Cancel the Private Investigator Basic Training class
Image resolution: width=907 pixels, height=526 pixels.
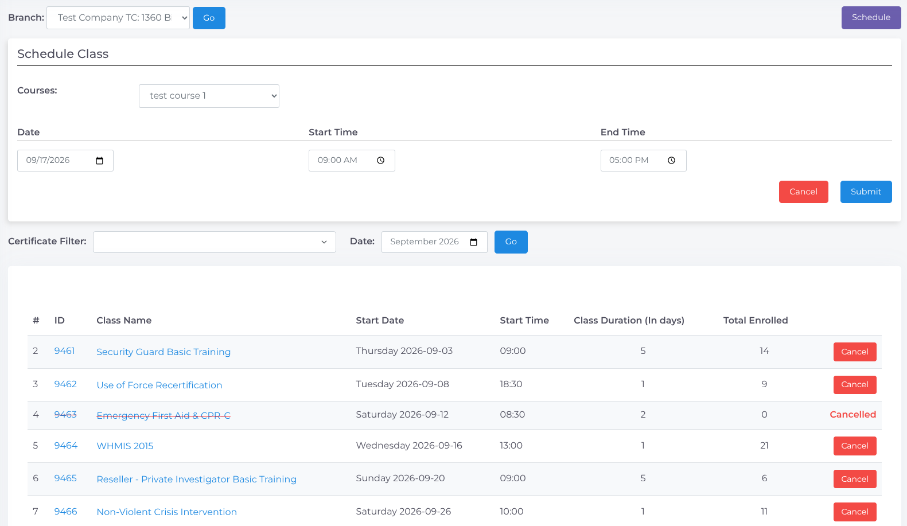[x=855, y=479]
